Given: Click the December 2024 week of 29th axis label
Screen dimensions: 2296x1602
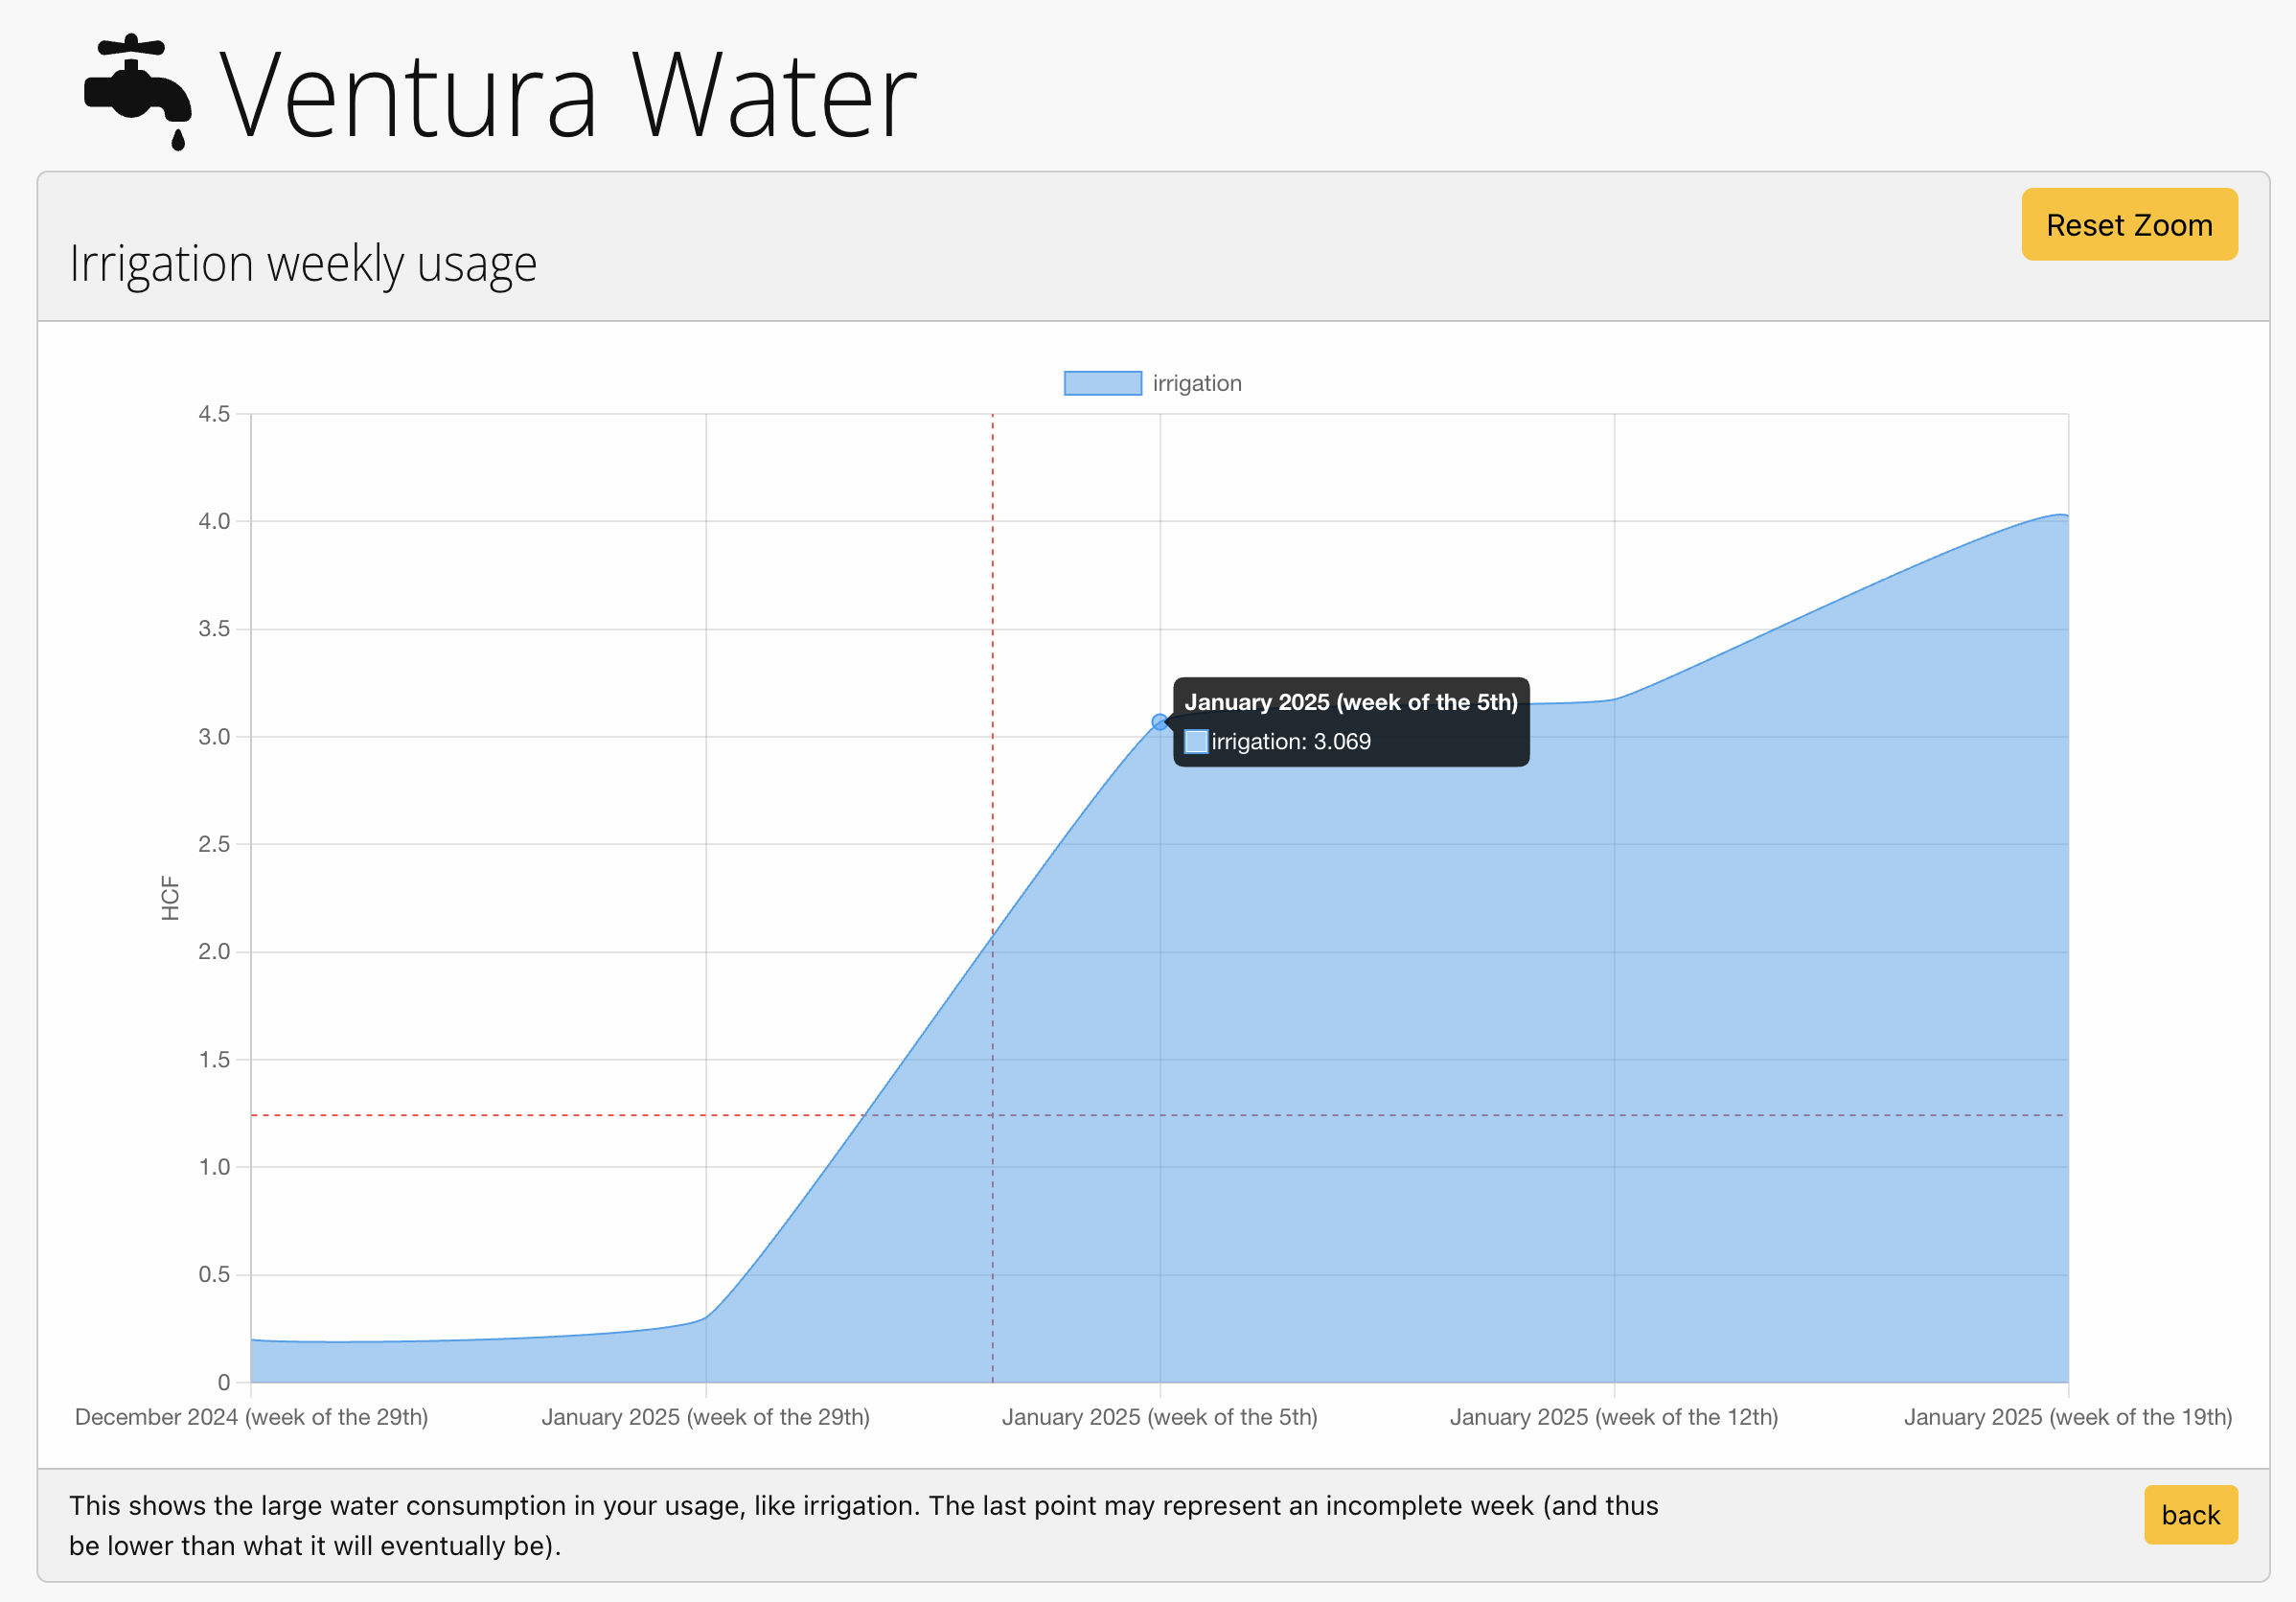Looking at the screenshot, I should pos(251,1416).
